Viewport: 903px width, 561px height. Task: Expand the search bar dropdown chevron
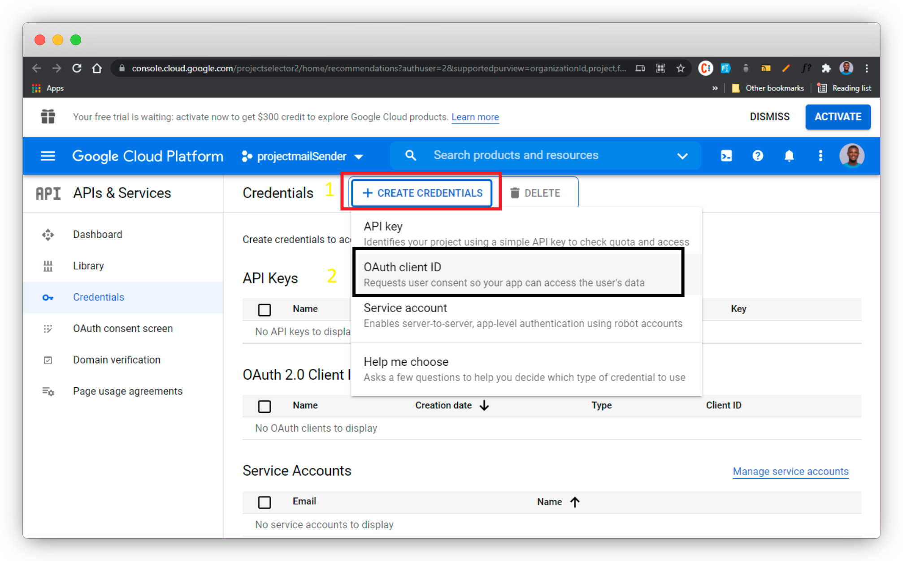[x=682, y=156]
